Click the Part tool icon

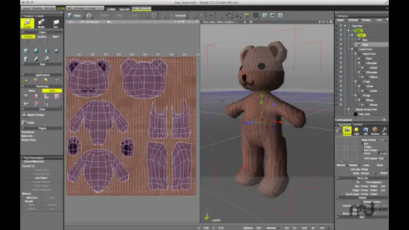click(x=56, y=23)
